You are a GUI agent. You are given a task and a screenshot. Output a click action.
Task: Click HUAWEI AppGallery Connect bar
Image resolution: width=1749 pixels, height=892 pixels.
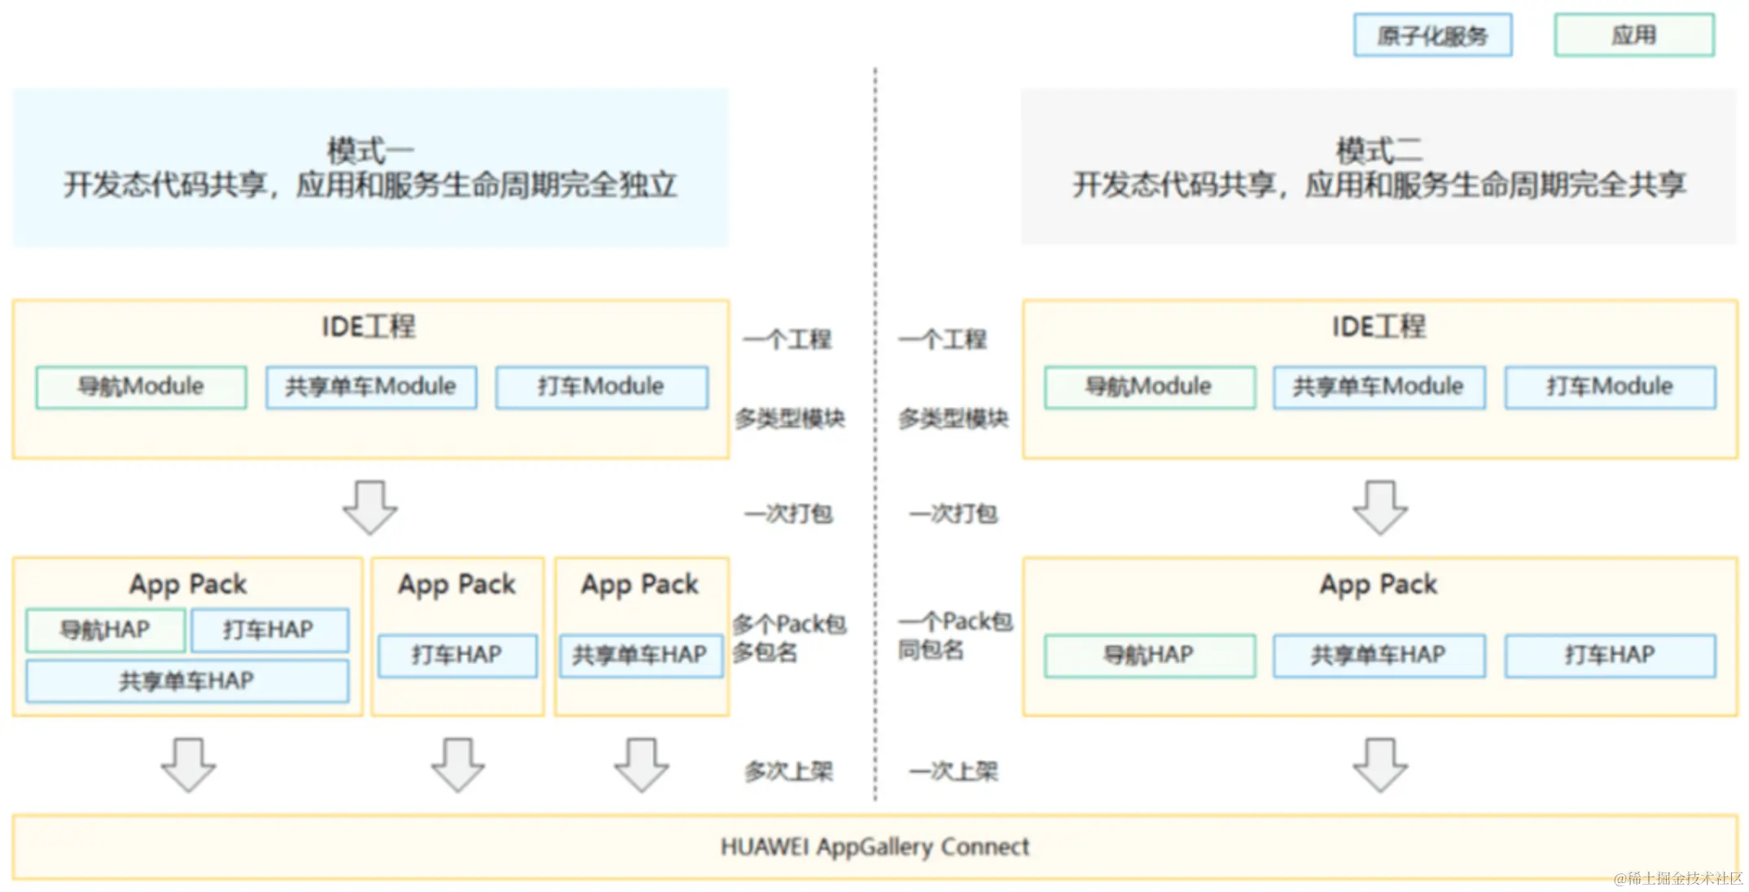874,847
